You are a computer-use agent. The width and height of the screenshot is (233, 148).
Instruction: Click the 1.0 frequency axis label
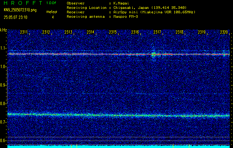(x=3, y=67)
